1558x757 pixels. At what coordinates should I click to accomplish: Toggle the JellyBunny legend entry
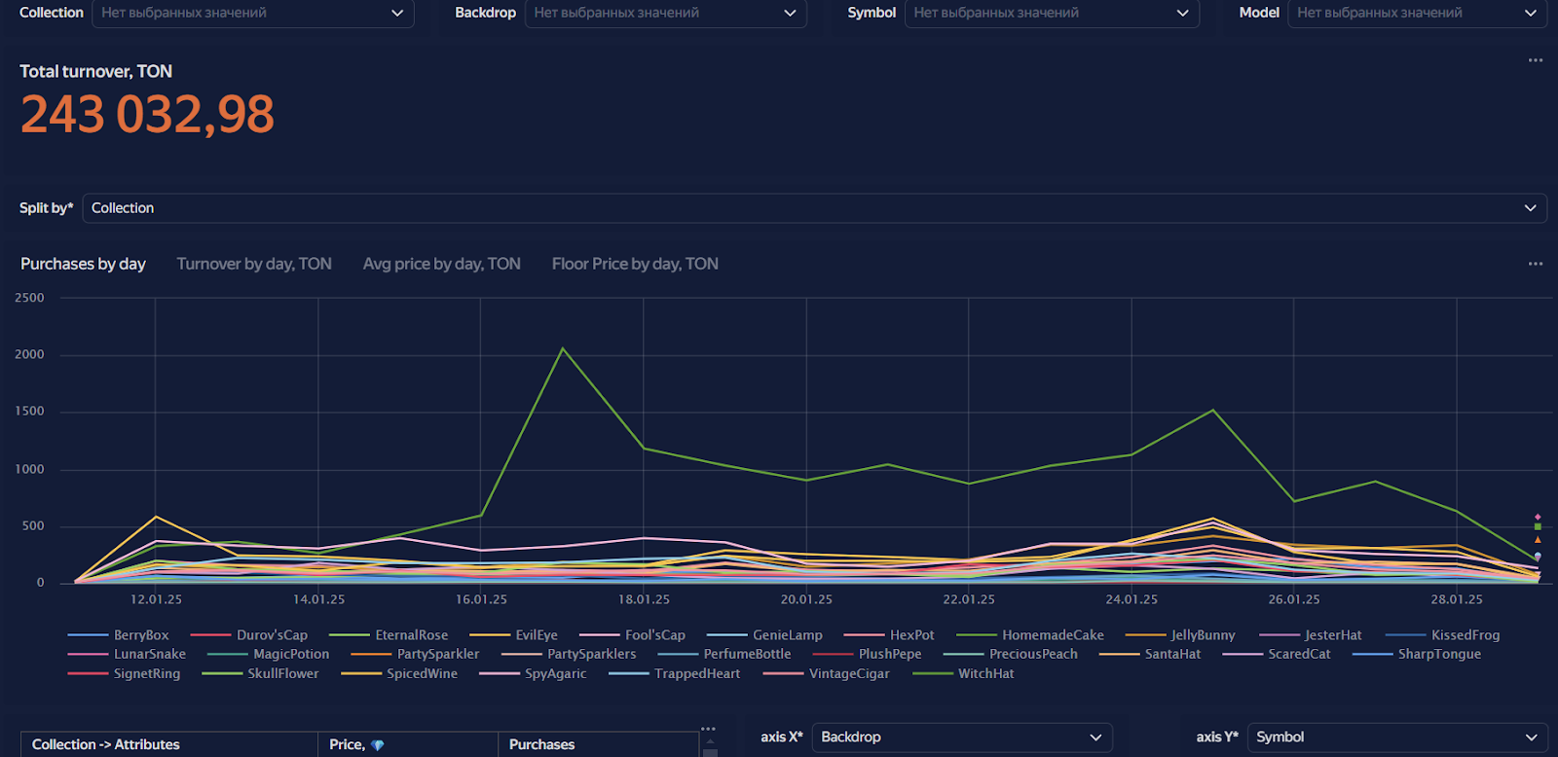click(1180, 635)
